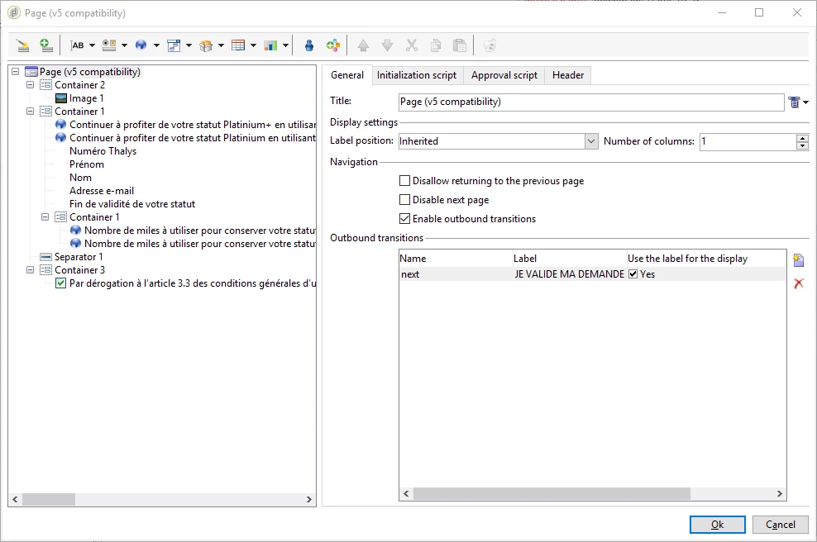Click the edit properties pencil toolbar icon
817x542 pixels.
click(x=22, y=45)
